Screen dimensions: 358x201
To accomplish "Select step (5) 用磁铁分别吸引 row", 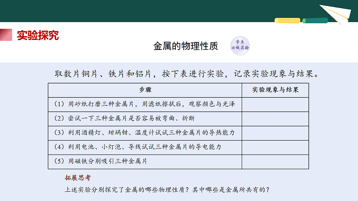I will 145,162.
